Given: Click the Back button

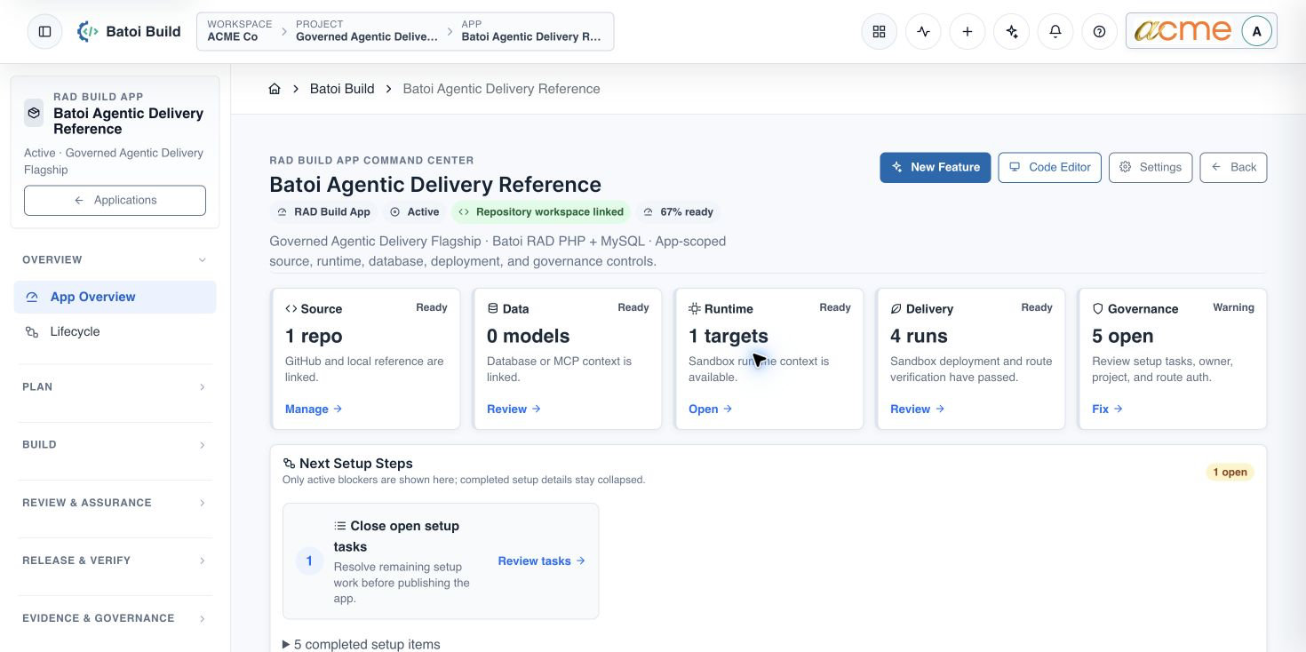Looking at the screenshot, I should tap(1234, 167).
